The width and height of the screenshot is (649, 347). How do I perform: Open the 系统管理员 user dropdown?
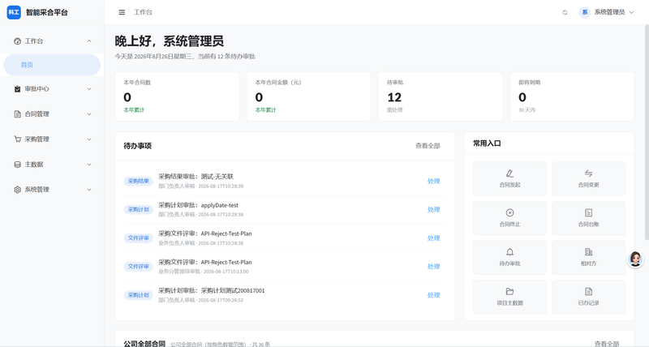tap(606, 12)
